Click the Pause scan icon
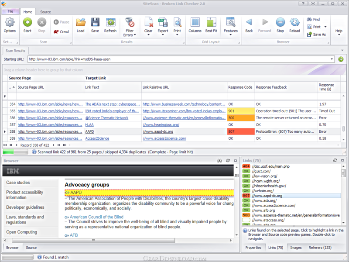Viewport: 349px width, 262px height. [x=56, y=22]
